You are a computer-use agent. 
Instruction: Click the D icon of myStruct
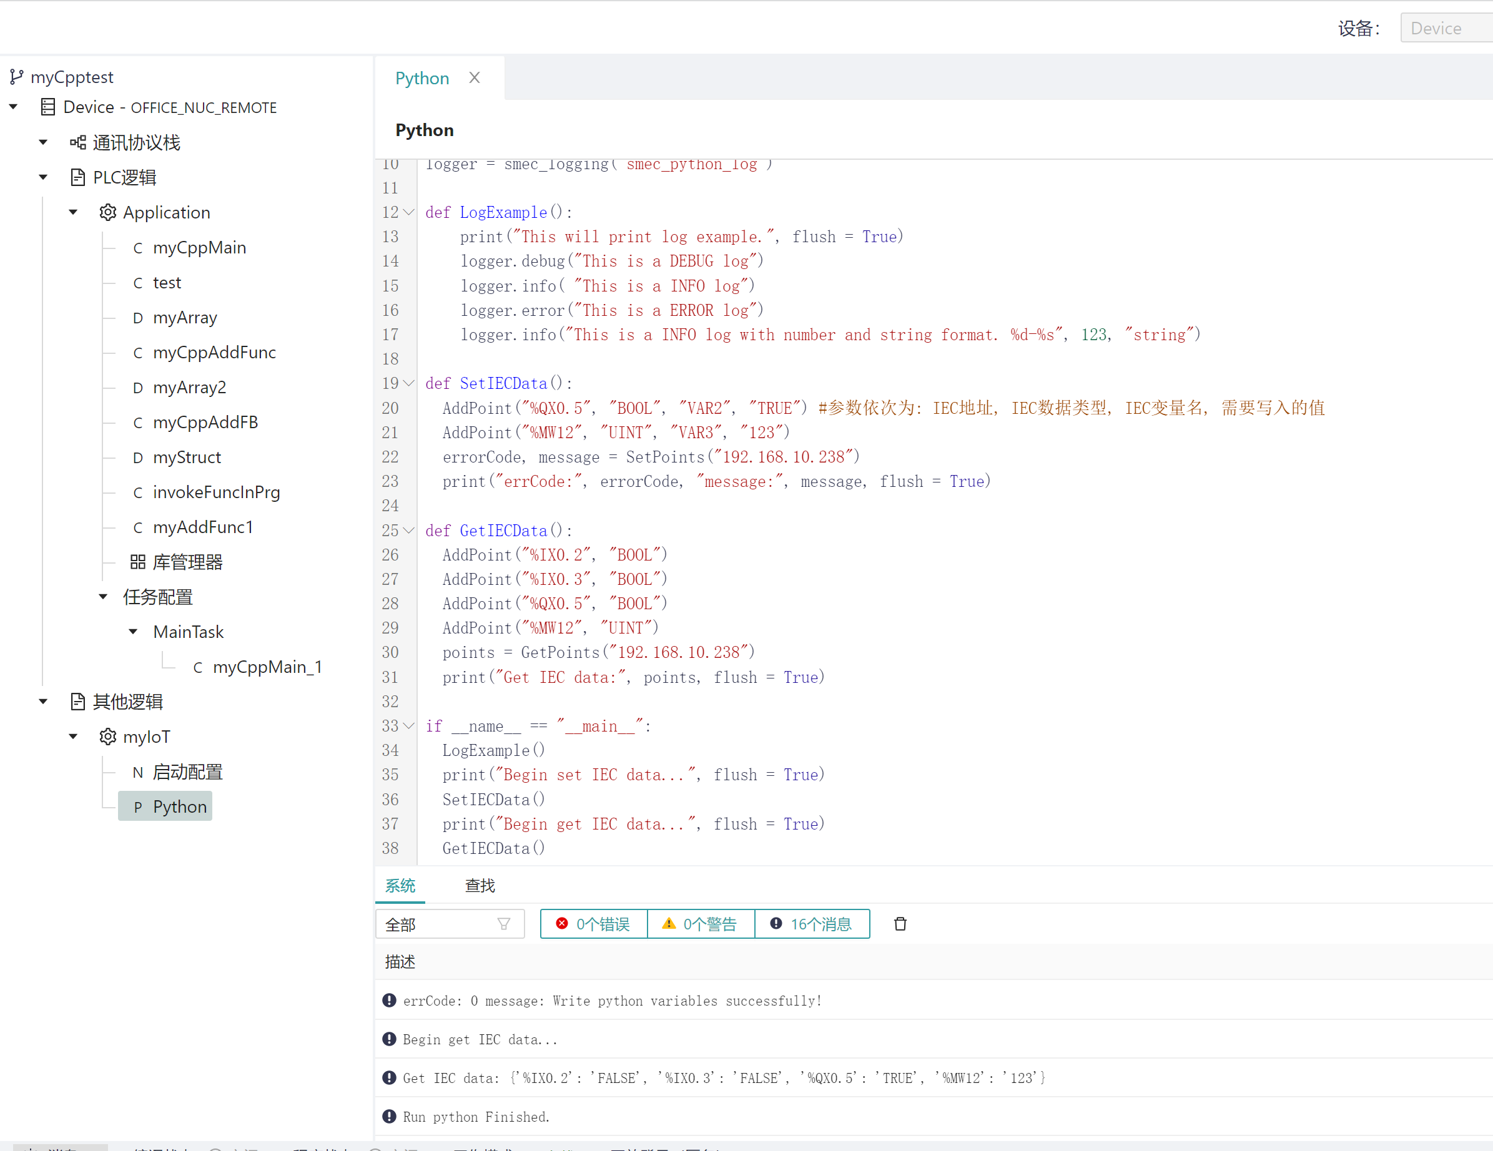tap(138, 458)
